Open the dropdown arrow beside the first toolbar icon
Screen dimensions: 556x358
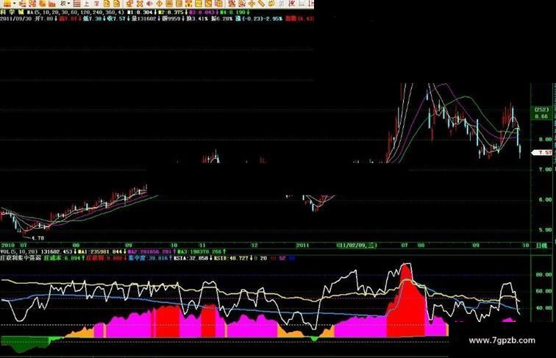[14, 4]
